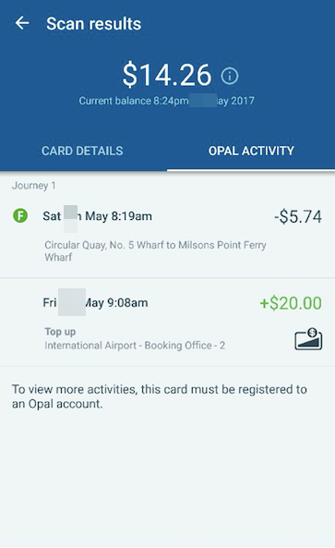The height and width of the screenshot is (548, 335).
Task: Tap the International Airport Booking Office text
Action: point(135,346)
